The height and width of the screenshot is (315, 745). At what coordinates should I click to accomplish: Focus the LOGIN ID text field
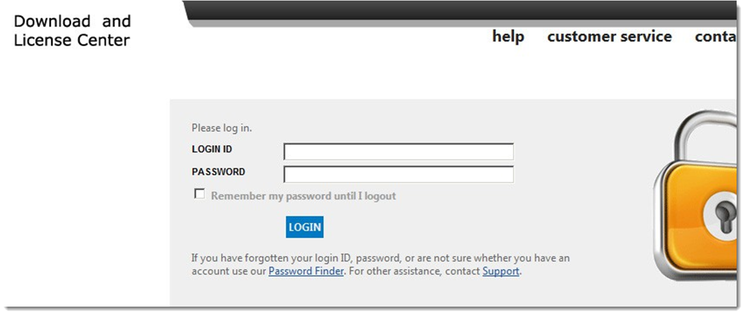(x=398, y=152)
